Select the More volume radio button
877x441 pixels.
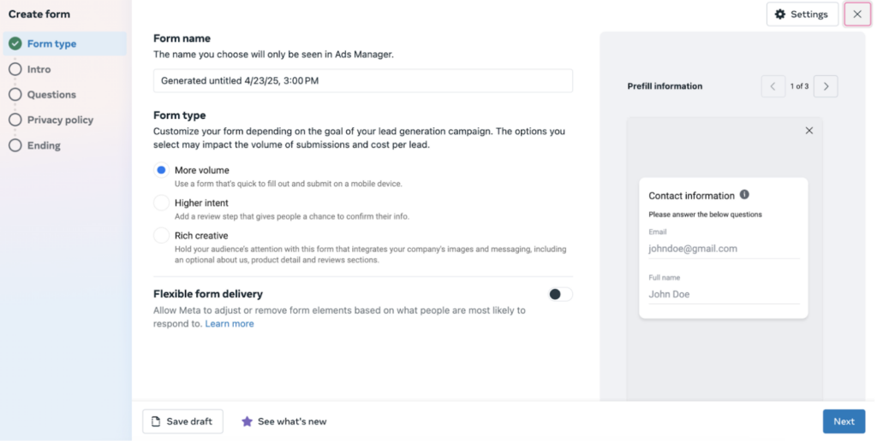(161, 170)
